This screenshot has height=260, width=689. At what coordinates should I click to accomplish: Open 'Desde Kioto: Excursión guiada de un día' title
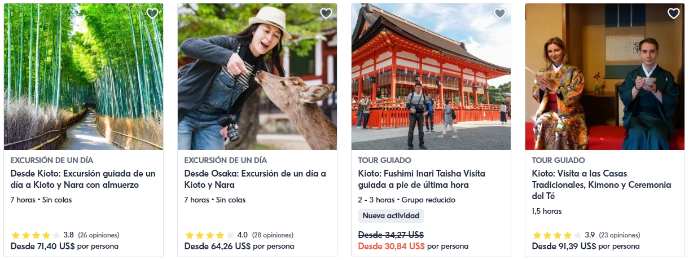click(x=83, y=179)
